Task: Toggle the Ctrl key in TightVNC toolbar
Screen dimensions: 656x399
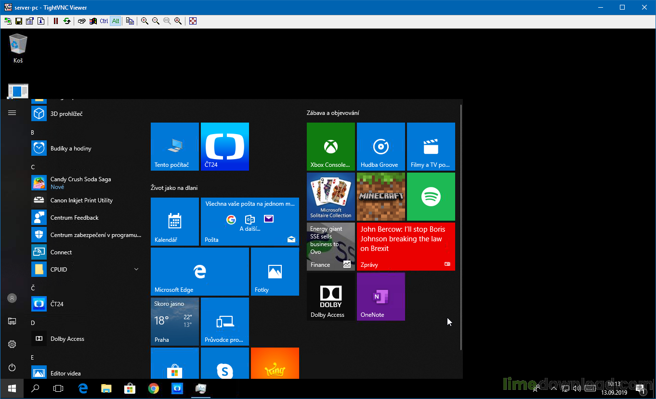Action: pos(104,21)
